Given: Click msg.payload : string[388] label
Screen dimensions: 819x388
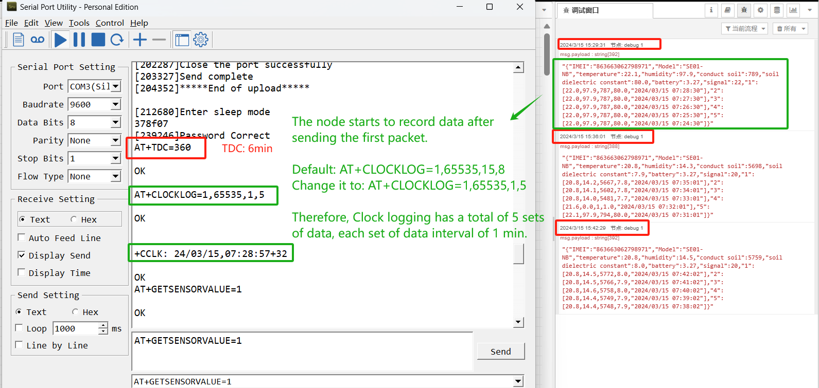Looking at the screenshot, I should click(x=590, y=146).
